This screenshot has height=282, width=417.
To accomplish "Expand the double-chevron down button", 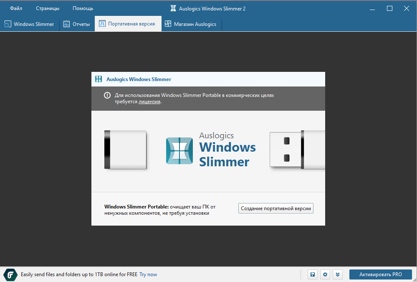I will pyautogui.click(x=338, y=274).
